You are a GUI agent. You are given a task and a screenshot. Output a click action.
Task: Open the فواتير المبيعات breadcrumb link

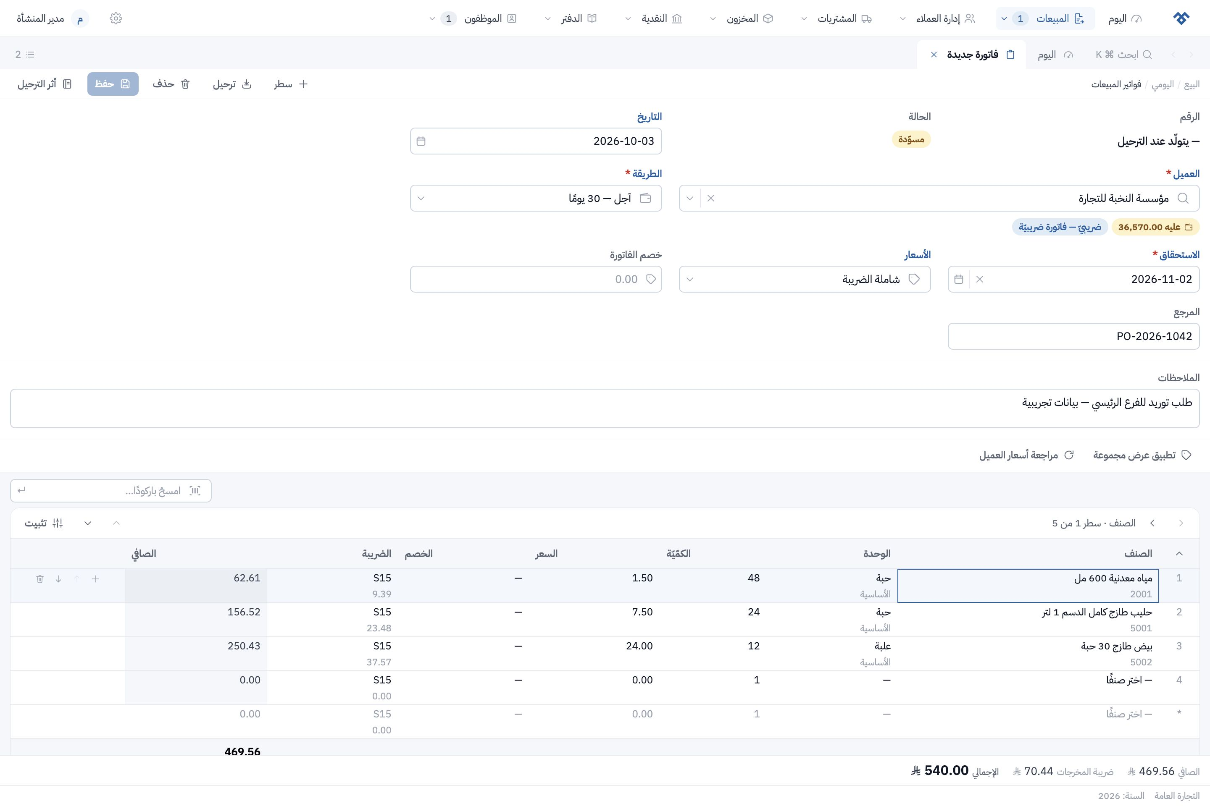click(1116, 84)
